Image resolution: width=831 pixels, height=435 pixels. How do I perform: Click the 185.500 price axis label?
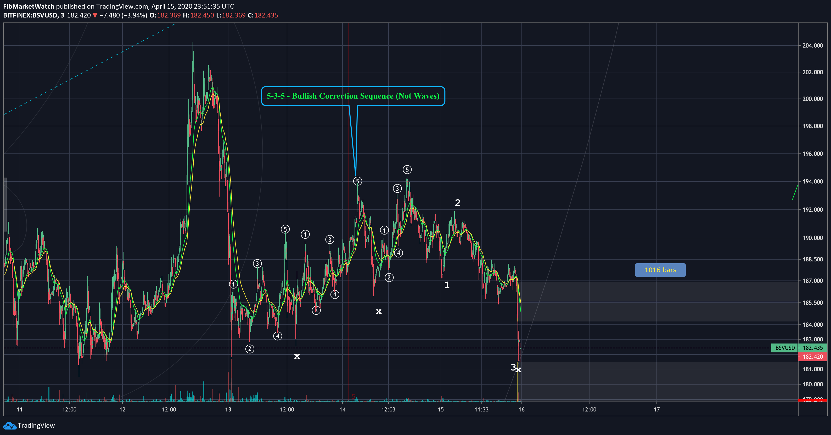coord(812,303)
